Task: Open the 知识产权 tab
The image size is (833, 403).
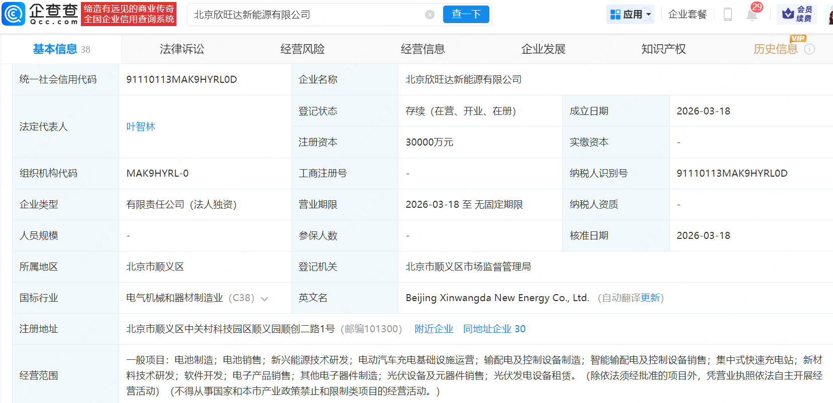Action: coord(663,49)
